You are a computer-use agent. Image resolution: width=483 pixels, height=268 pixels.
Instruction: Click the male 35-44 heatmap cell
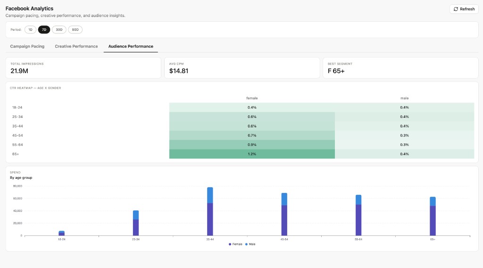404,126
